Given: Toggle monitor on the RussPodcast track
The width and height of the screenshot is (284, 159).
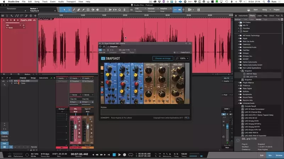Looking at the screenshot, I should pos(18,20).
